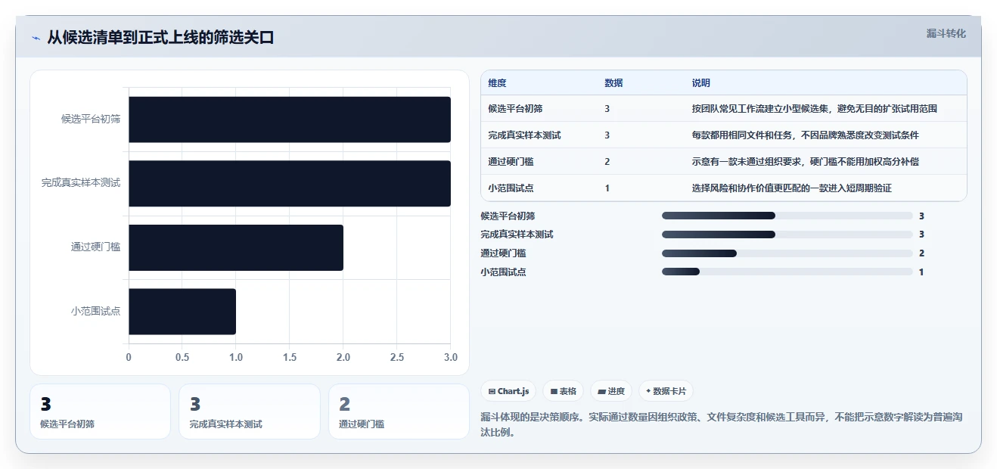Click the Chart.js tag chip

[508, 391]
